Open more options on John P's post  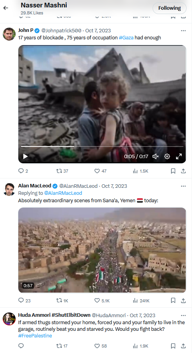pyautogui.click(x=183, y=31)
